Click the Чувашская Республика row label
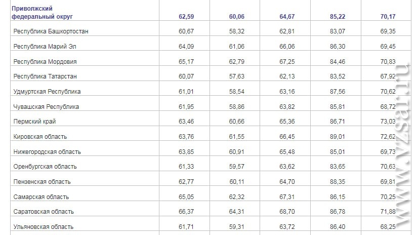Screen dimensions: 417x235 [x=48, y=107]
